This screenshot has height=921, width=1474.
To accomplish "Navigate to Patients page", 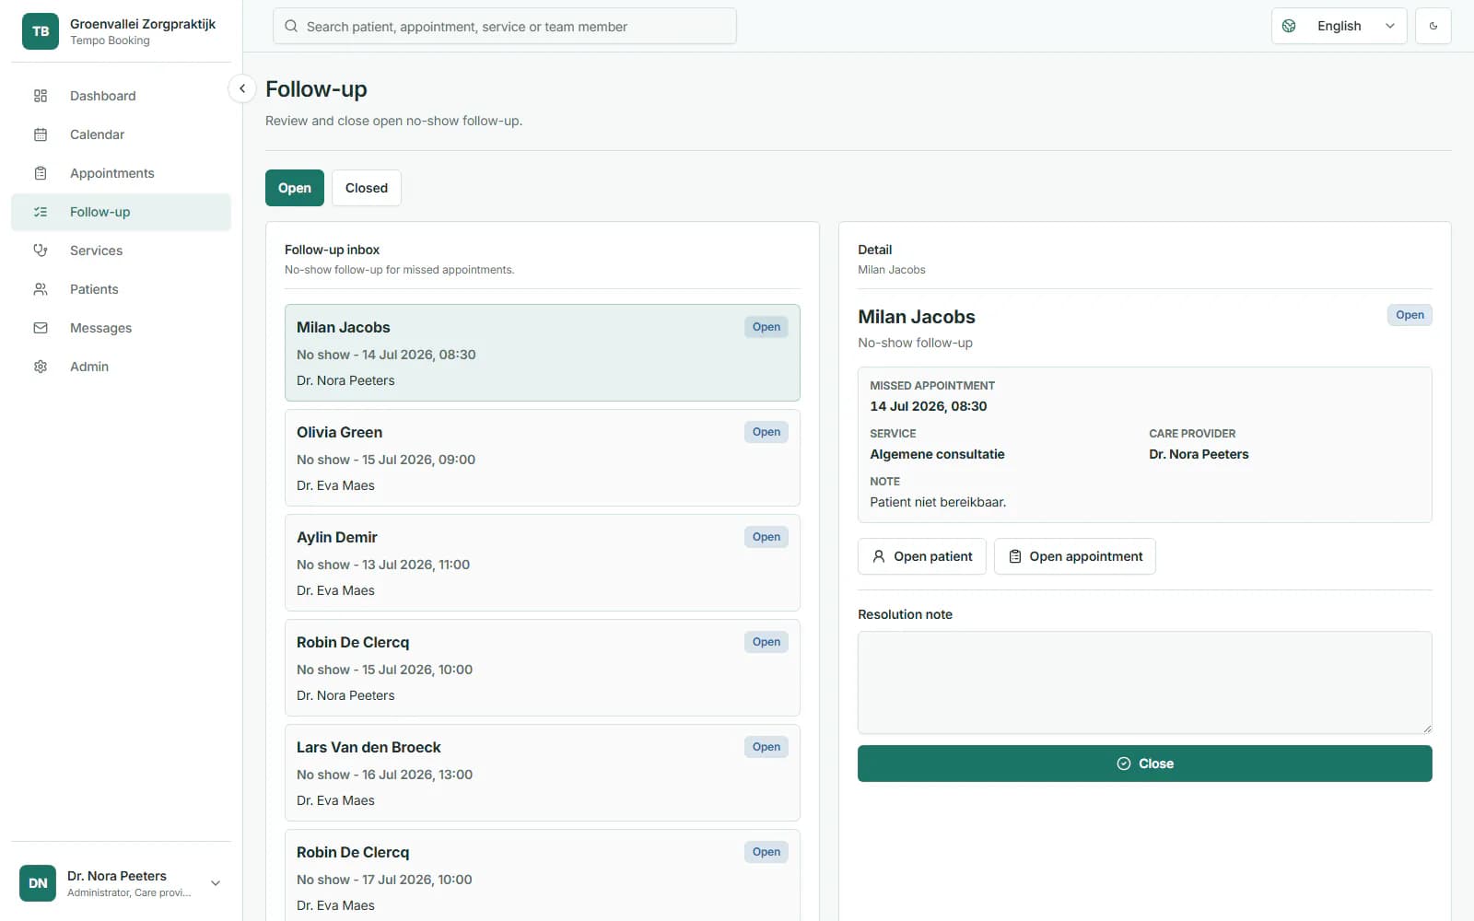I will (x=121, y=289).
